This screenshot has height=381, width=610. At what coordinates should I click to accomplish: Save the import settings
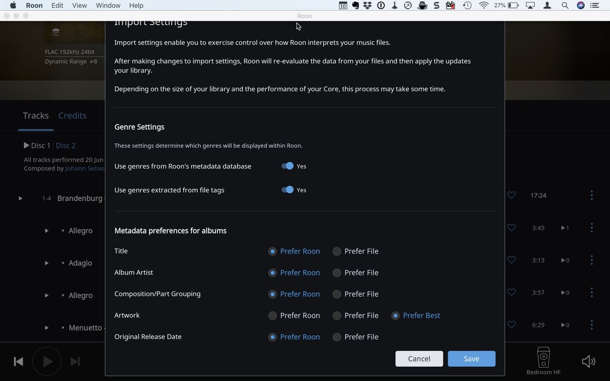click(x=471, y=359)
